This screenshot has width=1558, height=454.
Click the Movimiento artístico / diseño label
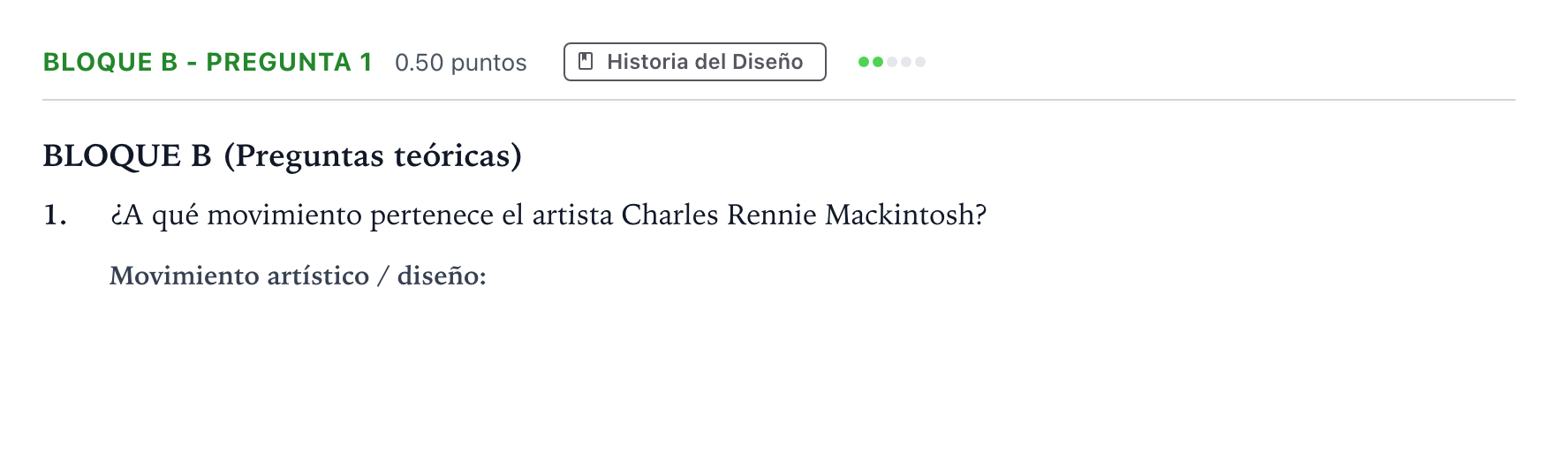298,276
